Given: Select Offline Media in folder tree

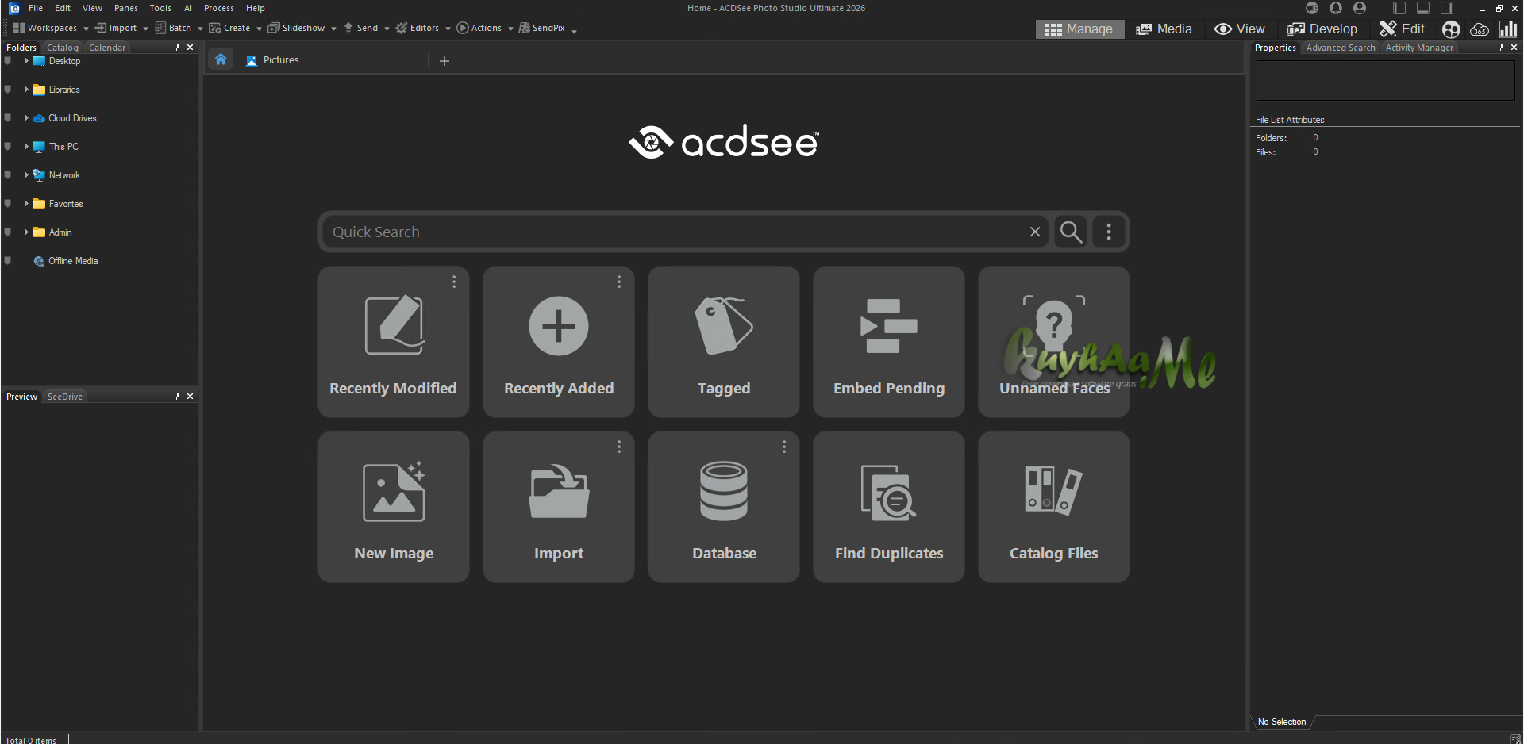Looking at the screenshot, I should (x=73, y=261).
